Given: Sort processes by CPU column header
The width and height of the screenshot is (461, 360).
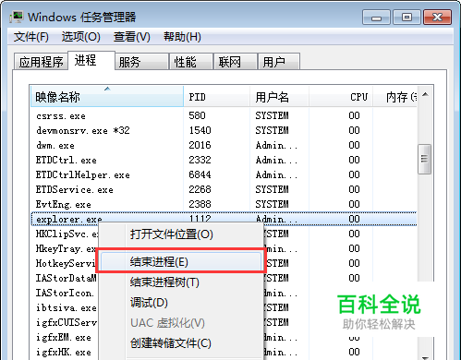Looking at the screenshot, I should coord(341,97).
